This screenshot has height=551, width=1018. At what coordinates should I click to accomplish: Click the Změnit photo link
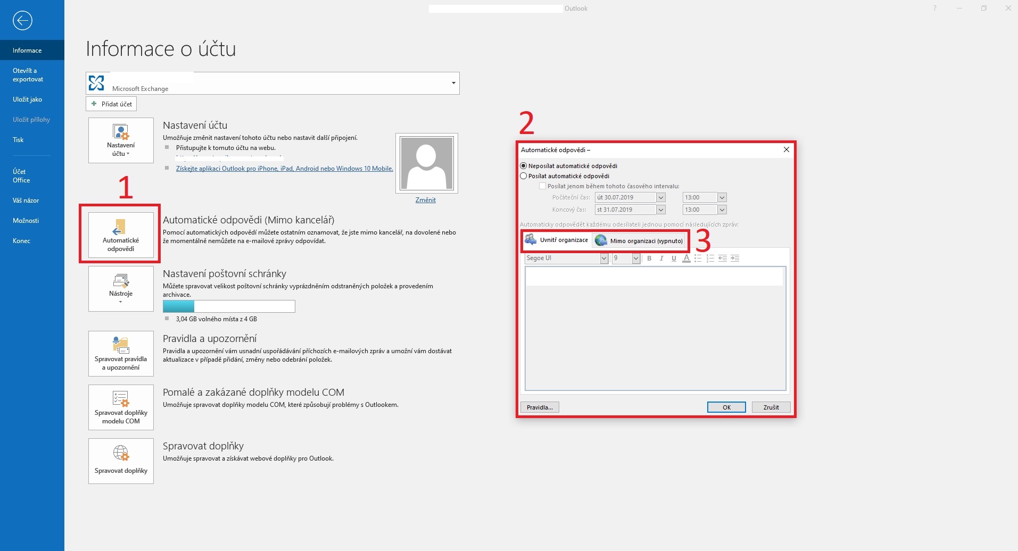click(x=425, y=200)
